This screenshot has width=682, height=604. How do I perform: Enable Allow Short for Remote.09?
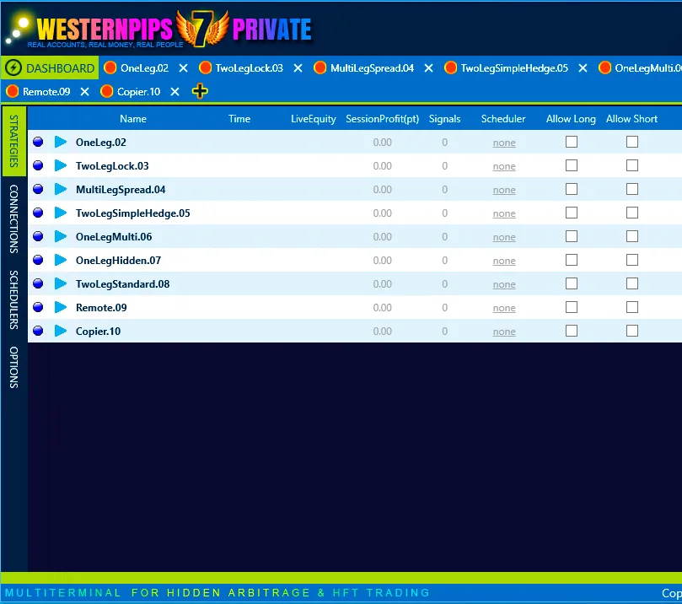click(x=632, y=307)
